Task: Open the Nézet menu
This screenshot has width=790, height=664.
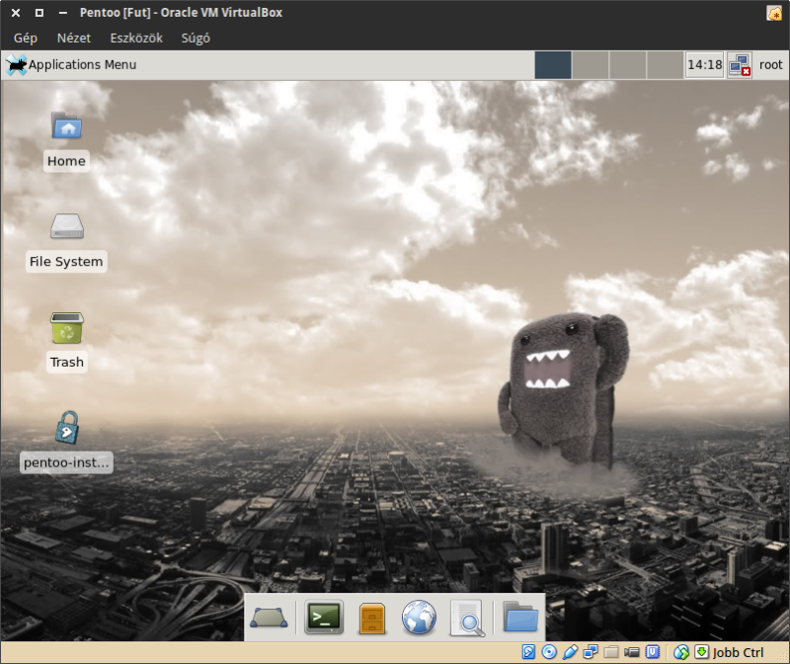Action: tap(73, 39)
